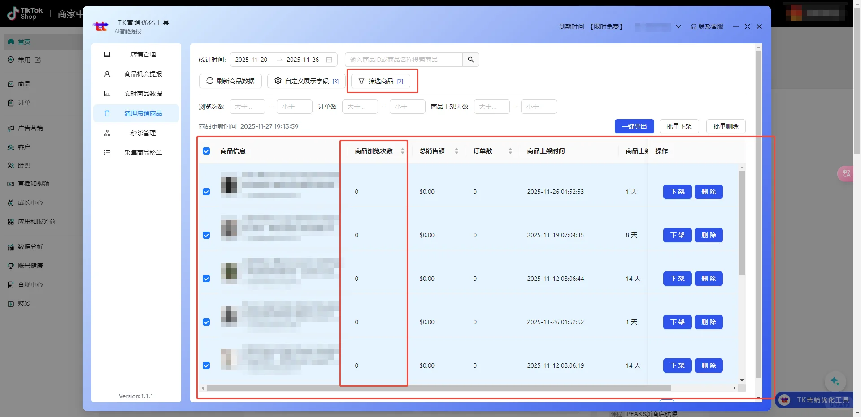Click the 批量删除 button

(725, 126)
